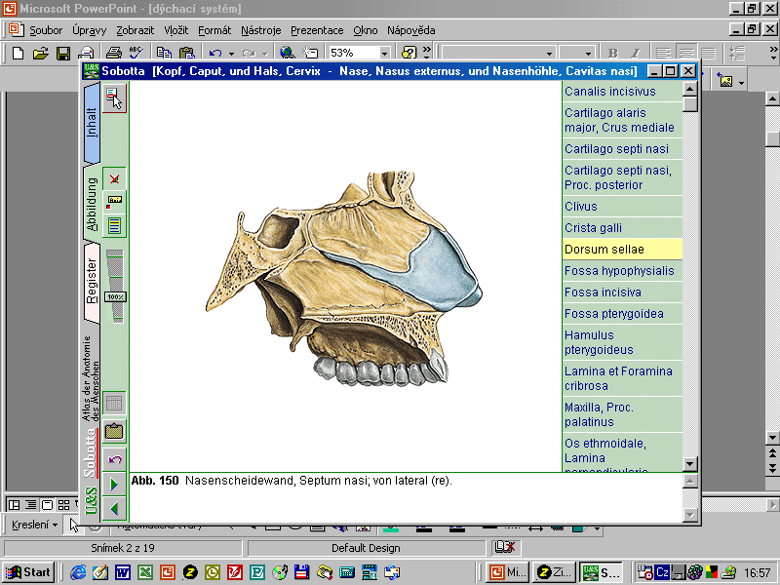Open the font size dropdown

(x=588, y=54)
